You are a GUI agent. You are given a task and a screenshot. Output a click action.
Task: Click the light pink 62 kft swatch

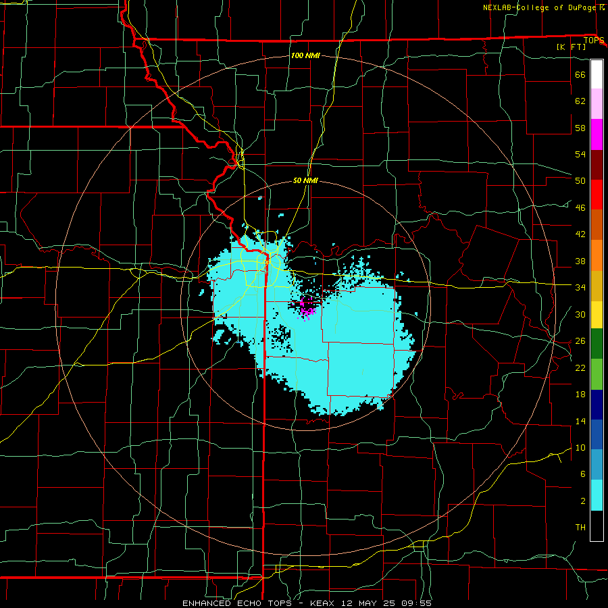click(x=597, y=104)
